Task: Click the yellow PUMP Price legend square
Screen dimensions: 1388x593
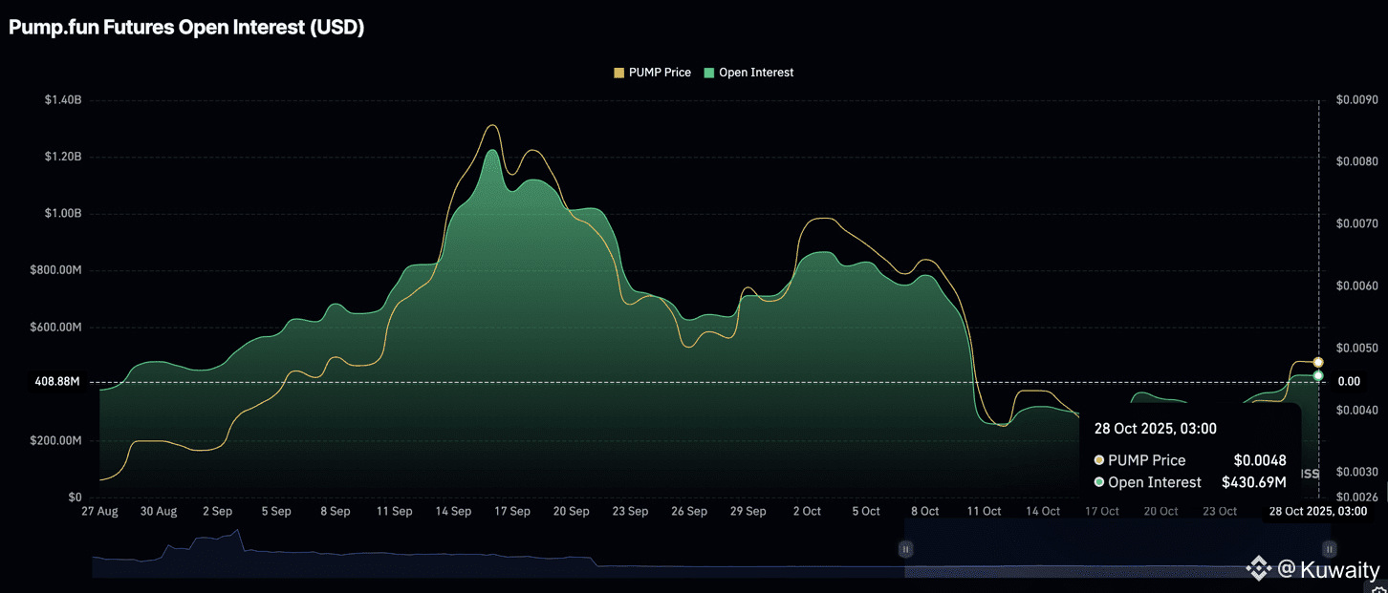Action: (618, 73)
